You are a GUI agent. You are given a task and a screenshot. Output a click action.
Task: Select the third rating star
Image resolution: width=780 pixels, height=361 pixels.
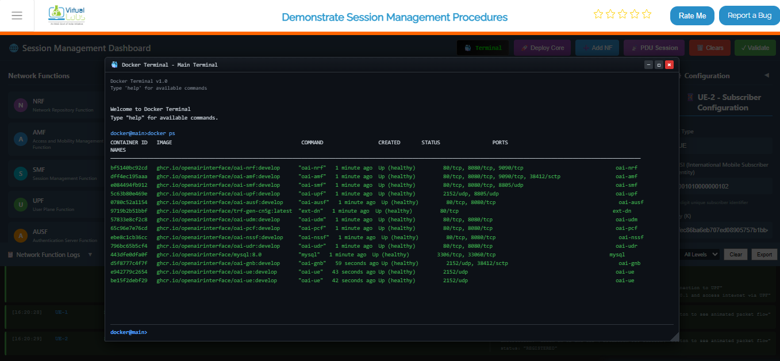[623, 14]
